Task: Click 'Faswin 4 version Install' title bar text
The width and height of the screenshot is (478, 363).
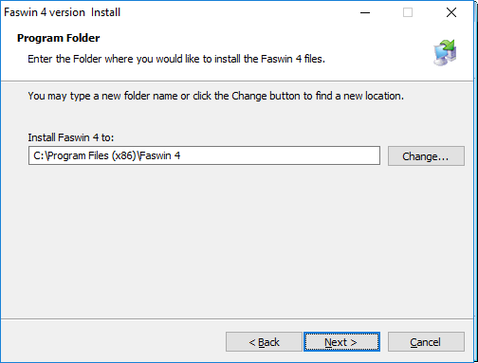Action: [x=62, y=12]
